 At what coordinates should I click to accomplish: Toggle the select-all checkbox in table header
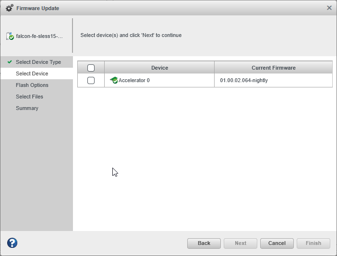[91, 68]
